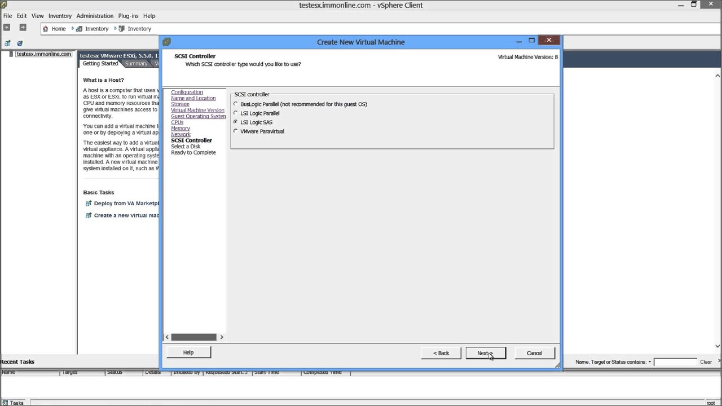
Task: Click the Target column header in Recent Tasks
Action: click(82, 372)
